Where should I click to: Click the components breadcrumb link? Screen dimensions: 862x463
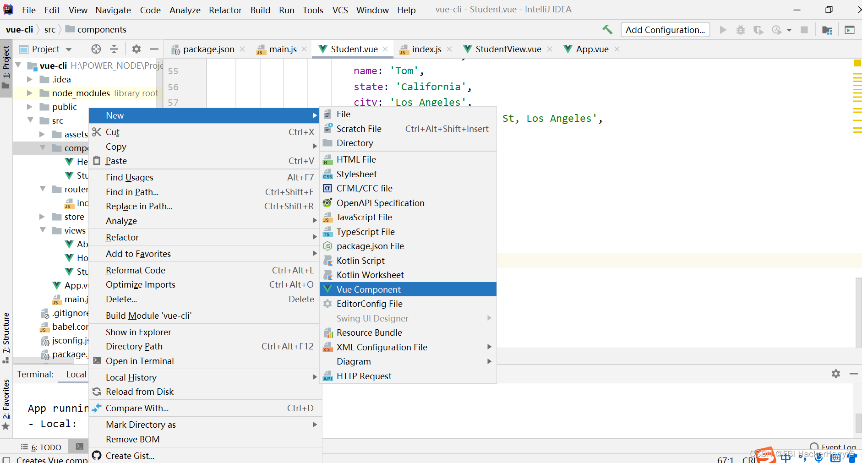tap(100, 29)
